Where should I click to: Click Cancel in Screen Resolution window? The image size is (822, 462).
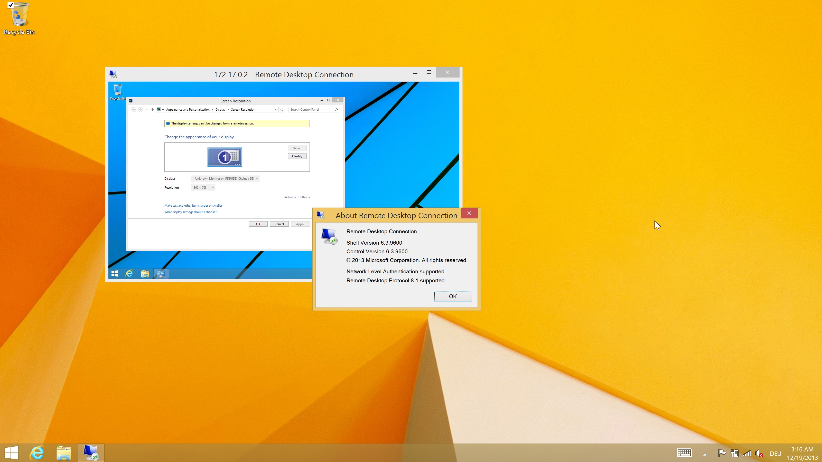click(279, 224)
